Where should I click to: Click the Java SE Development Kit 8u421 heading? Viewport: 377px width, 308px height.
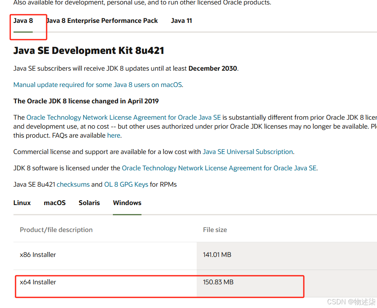[89, 51]
